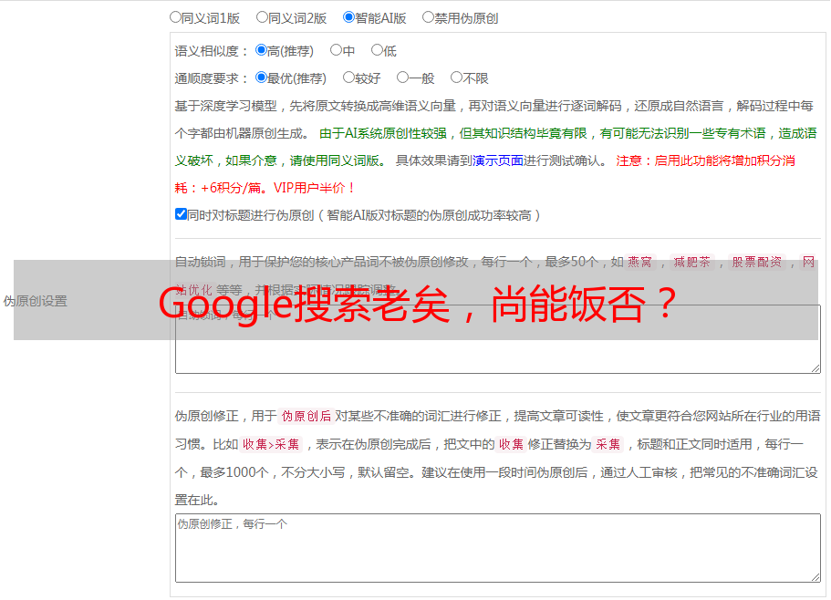The image size is (831, 600).
Task: Select 禁用伪原创 radio option
Action: coord(428,17)
